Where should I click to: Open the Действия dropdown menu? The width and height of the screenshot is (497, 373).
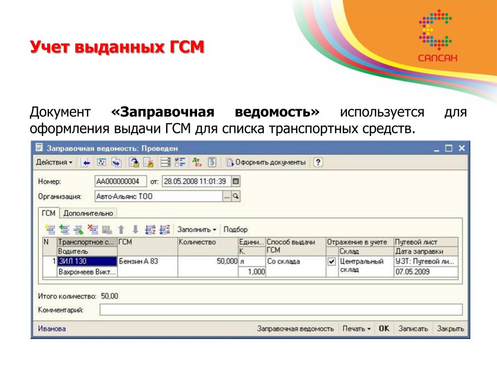(x=54, y=162)
